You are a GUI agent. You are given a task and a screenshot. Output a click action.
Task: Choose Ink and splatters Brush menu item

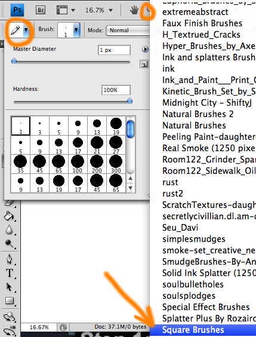click(x=209, y=57)
